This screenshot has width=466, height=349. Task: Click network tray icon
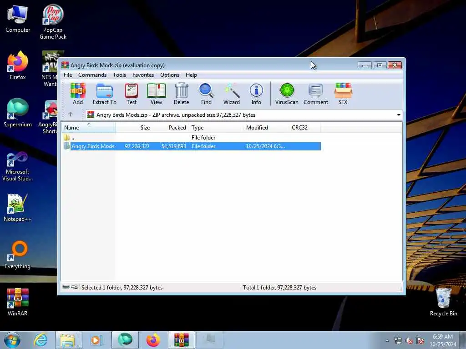click(x=398, y=341)
